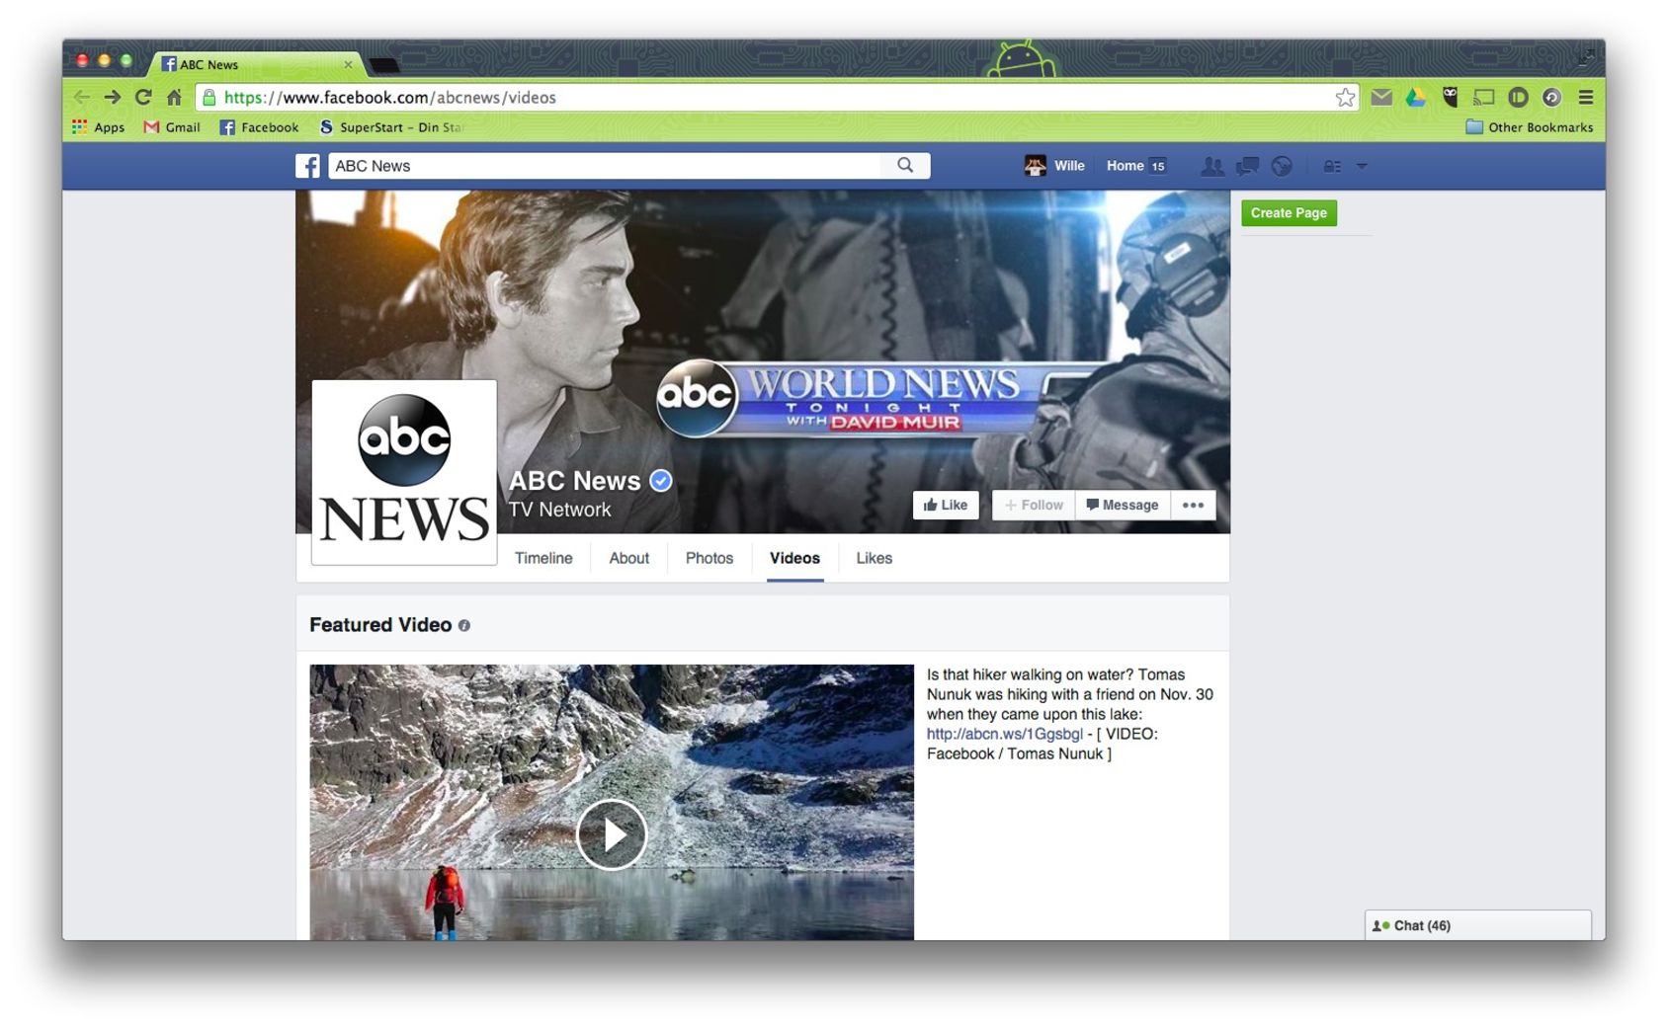Open the Google Drive extension icon
The width and height of the screenshot is (1668, 1027).
(1416, 97)
